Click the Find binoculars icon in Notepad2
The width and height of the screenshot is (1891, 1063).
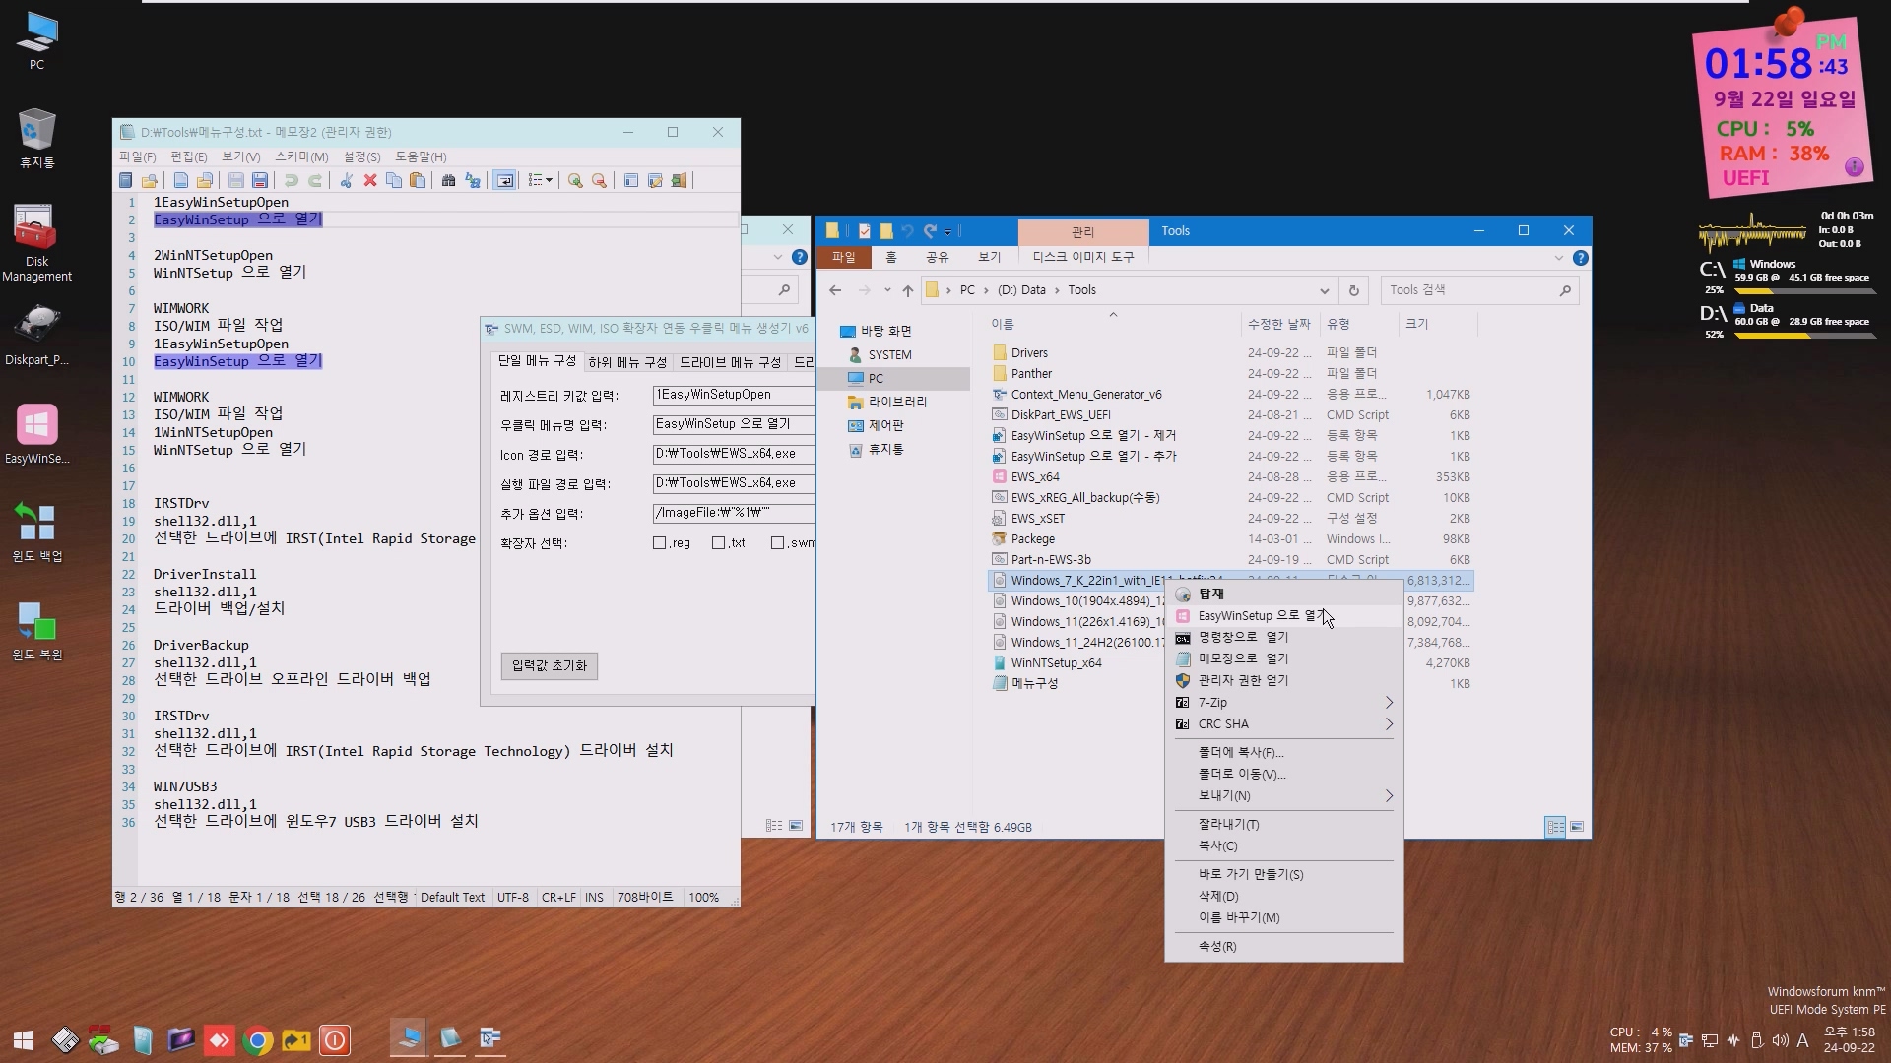tap(449, 181)
